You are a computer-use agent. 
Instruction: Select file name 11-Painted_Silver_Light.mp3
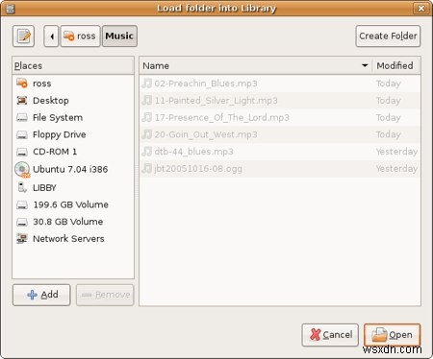pyautogui.click(x=216, y=101)
